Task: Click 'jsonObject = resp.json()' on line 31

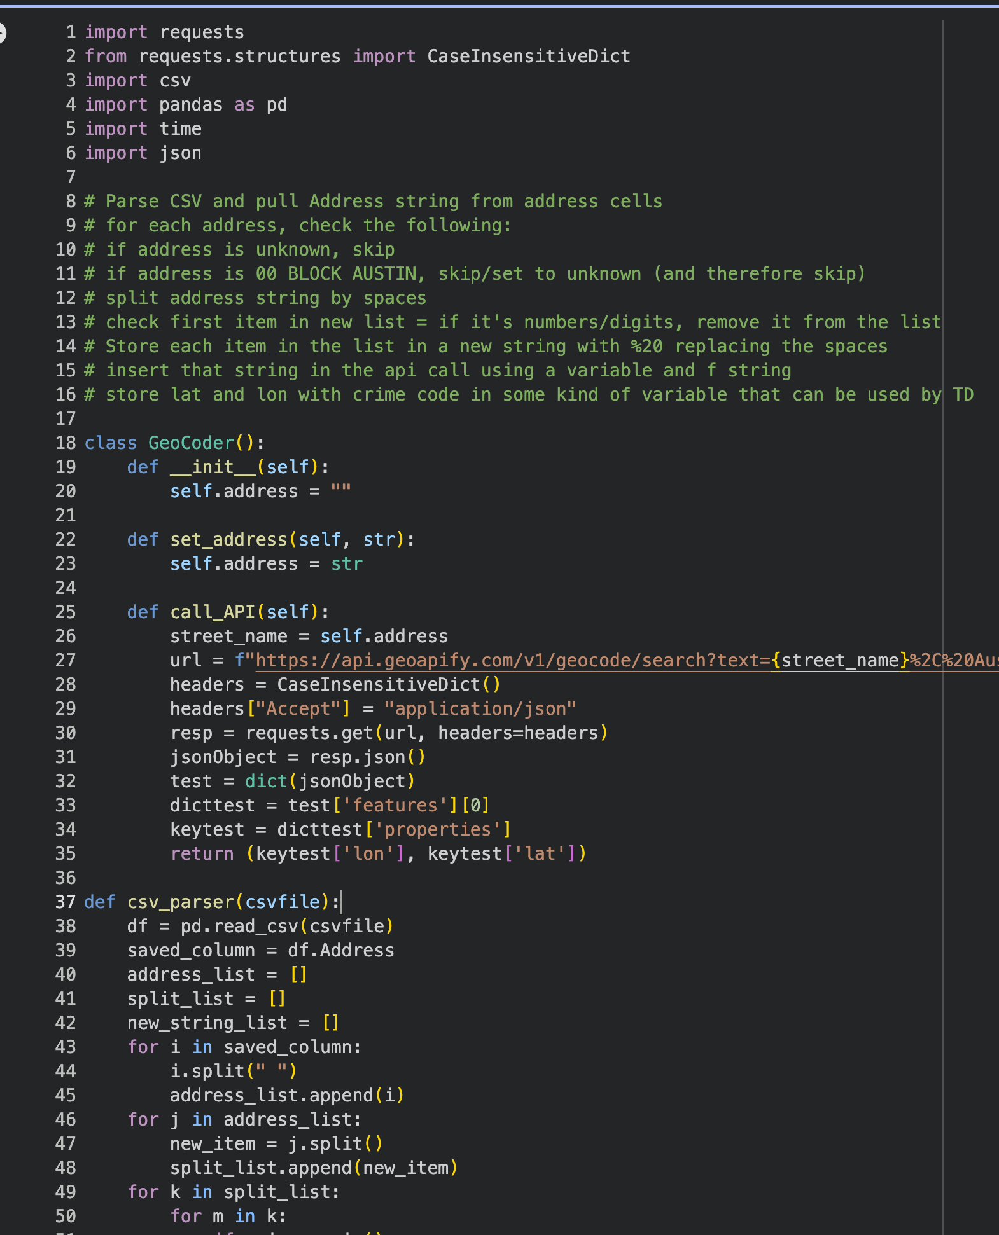Action: pos(298,757)
